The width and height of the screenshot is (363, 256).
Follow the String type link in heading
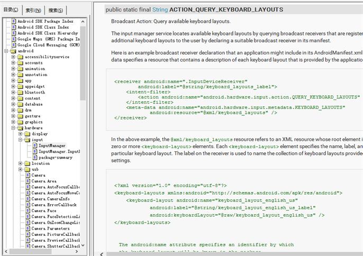(x=159, y=10)
